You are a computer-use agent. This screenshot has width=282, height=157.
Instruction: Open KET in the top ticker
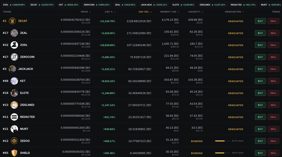[68, 5]
